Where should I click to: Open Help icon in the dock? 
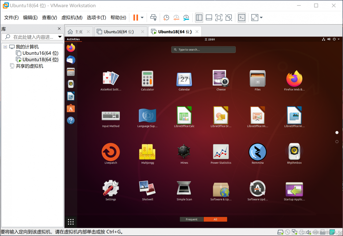click(71, 121)
